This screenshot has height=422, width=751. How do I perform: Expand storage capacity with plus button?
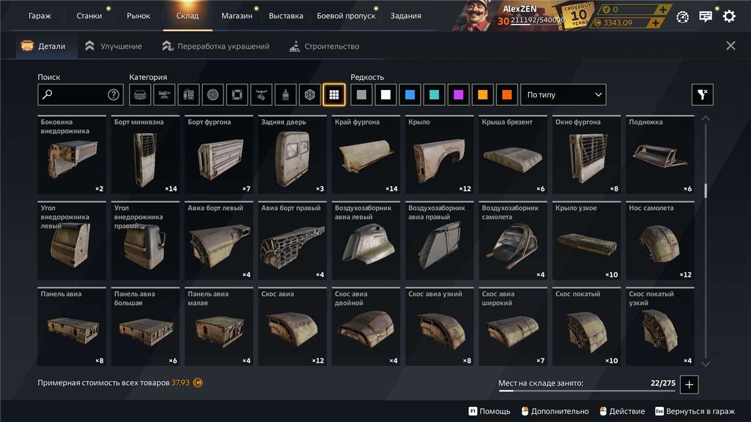tap(689, 384)
